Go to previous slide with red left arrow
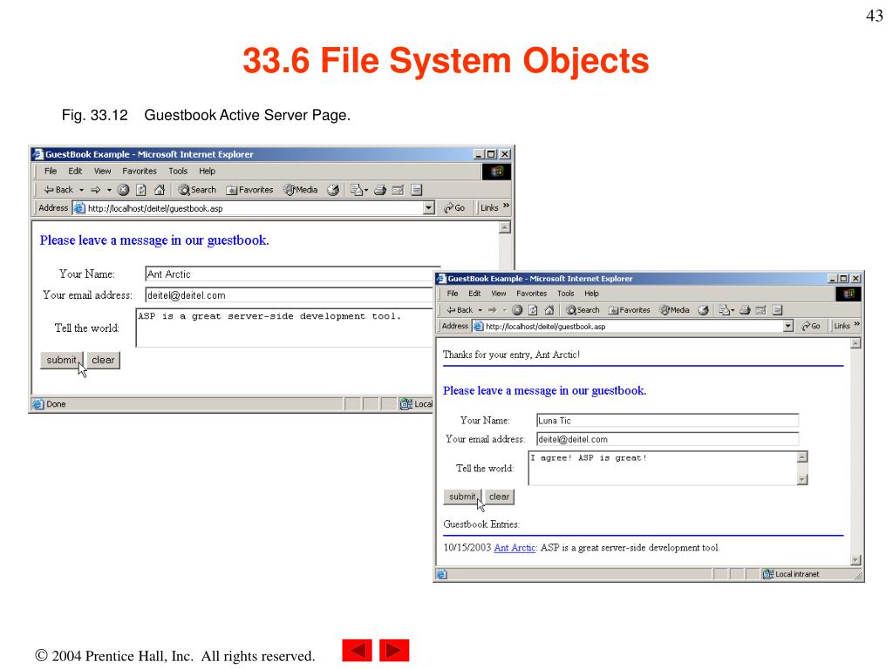893x669 pixels. coord(357,650)
